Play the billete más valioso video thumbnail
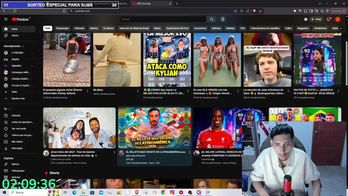This screenshot has width=348, height=196. click(x=154, y=128)
